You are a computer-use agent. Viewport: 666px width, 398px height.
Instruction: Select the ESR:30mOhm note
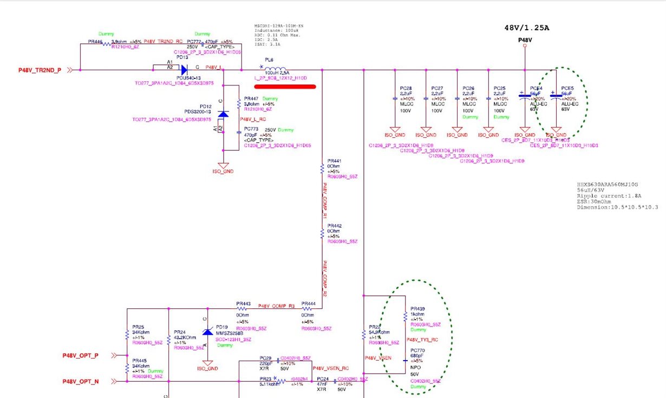coord(595,202)
